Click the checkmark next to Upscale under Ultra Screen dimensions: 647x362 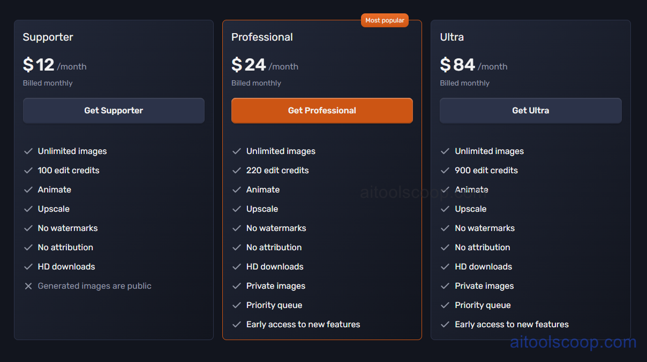pos(445,209)
